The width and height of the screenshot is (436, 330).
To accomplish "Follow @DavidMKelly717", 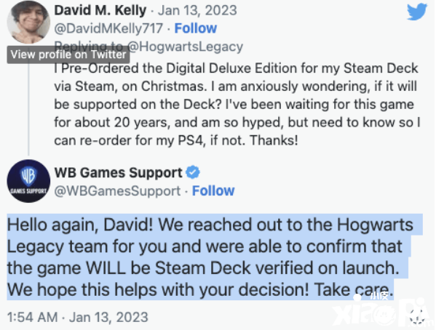I will 196,28.
